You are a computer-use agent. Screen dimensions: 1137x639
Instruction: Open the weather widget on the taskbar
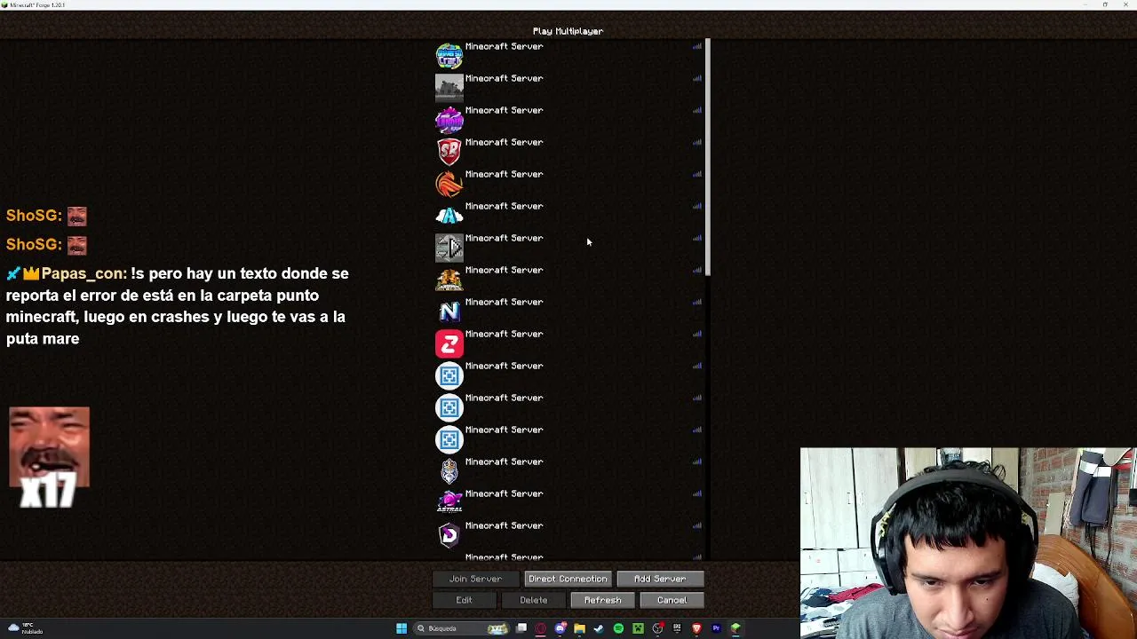[x=25, y=628]
